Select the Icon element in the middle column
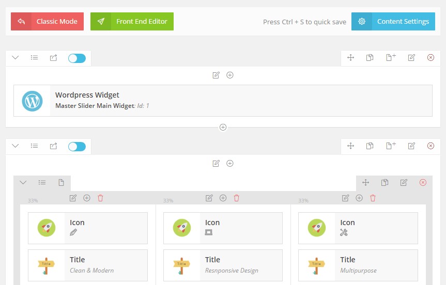This screenshot has height=285, width=446. click(x=223, y=228)
